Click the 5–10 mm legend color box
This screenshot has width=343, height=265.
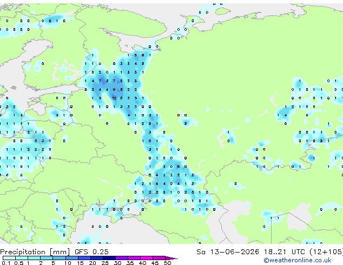click(x=60, y=258)
